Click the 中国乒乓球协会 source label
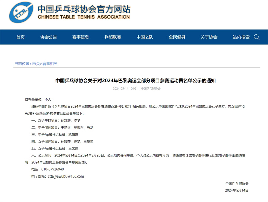This screenshot has width=268, height=202. (x=150, y=89)
